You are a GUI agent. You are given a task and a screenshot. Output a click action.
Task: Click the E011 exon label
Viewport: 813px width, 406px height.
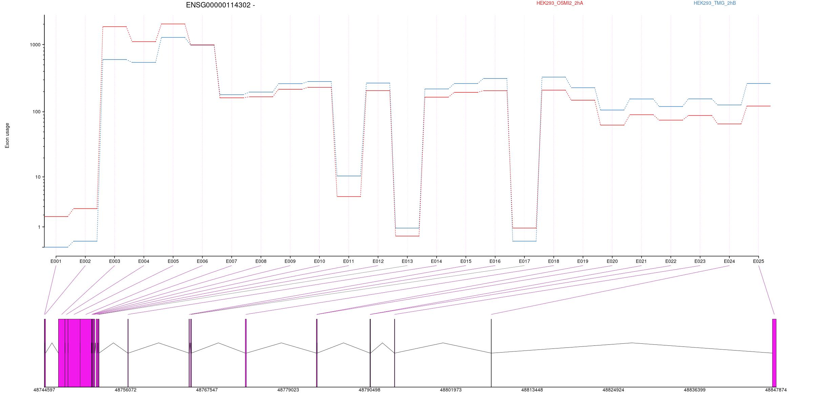coord(349,261)
